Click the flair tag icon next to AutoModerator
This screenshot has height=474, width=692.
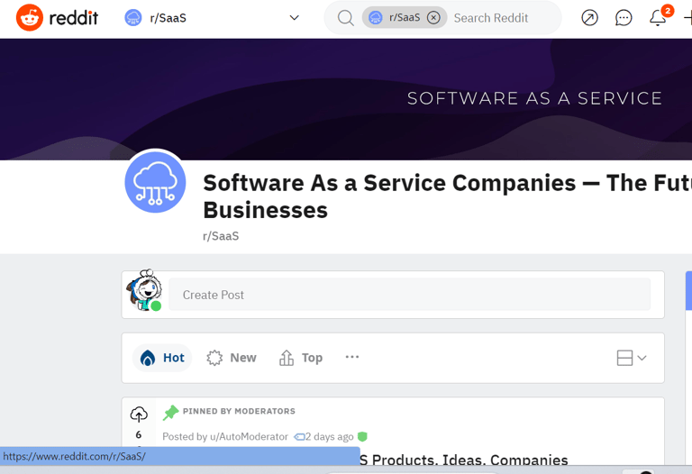point(299,436)
